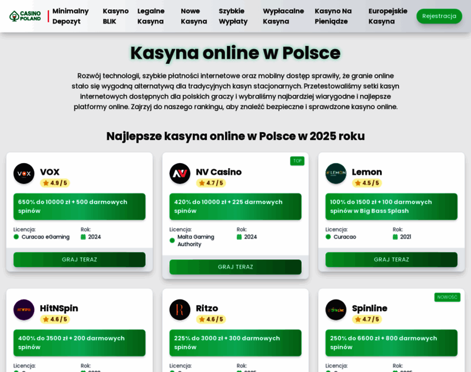The image size is (471, 372).
Task: Select year '2021' in the Lemon card
Action: point(405,237)
